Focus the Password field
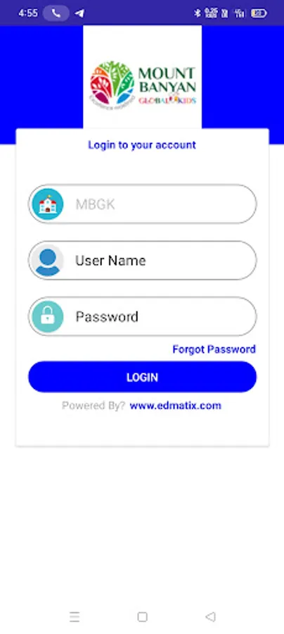Image resolution: width=284 pixels, height=634 pixels. point(143,316)
